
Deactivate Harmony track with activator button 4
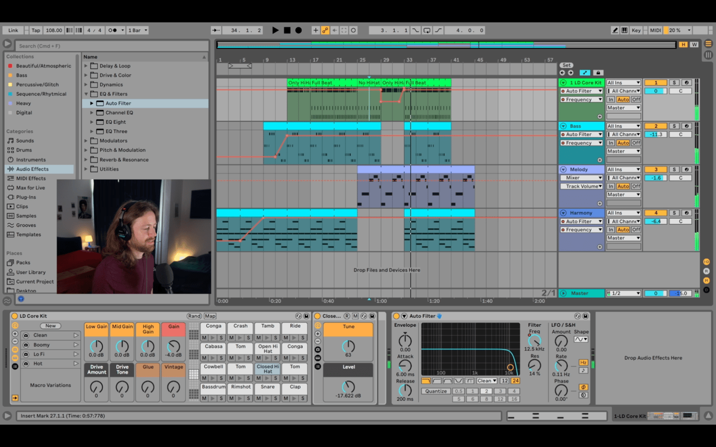click(656, 213)
